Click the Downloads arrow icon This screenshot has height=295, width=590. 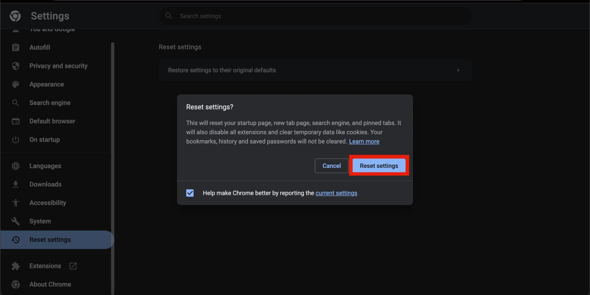click(x=15, y=184)
